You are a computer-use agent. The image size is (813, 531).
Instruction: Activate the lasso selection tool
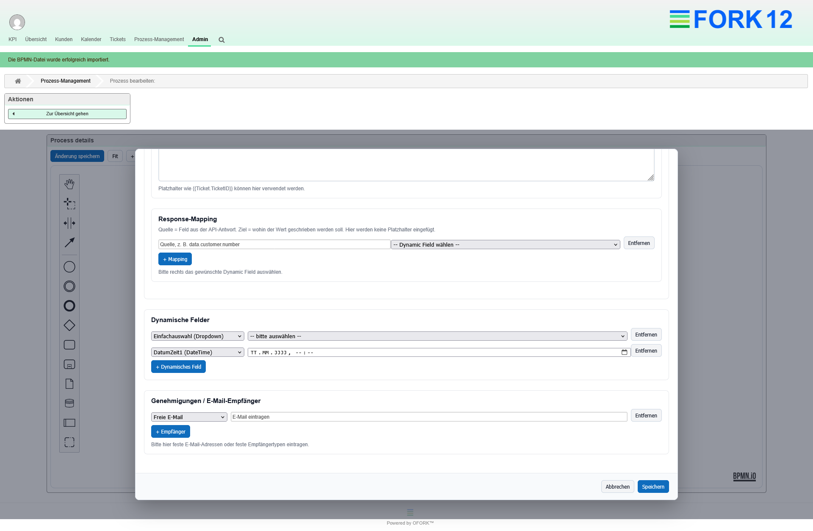pos(69,203)
